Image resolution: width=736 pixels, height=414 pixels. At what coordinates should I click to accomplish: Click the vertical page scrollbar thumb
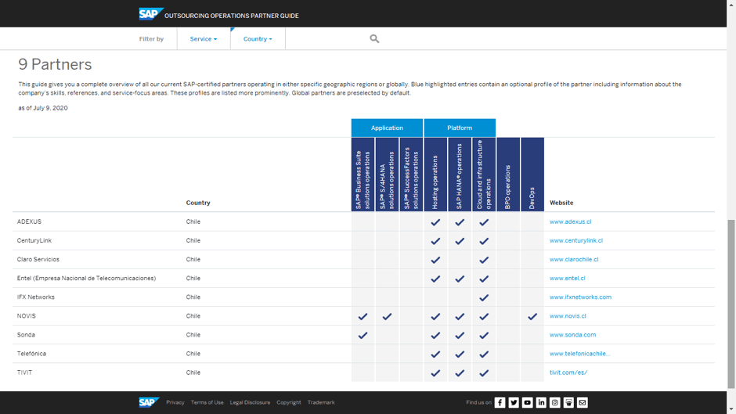pyautogui.click(x=731, y=304)
